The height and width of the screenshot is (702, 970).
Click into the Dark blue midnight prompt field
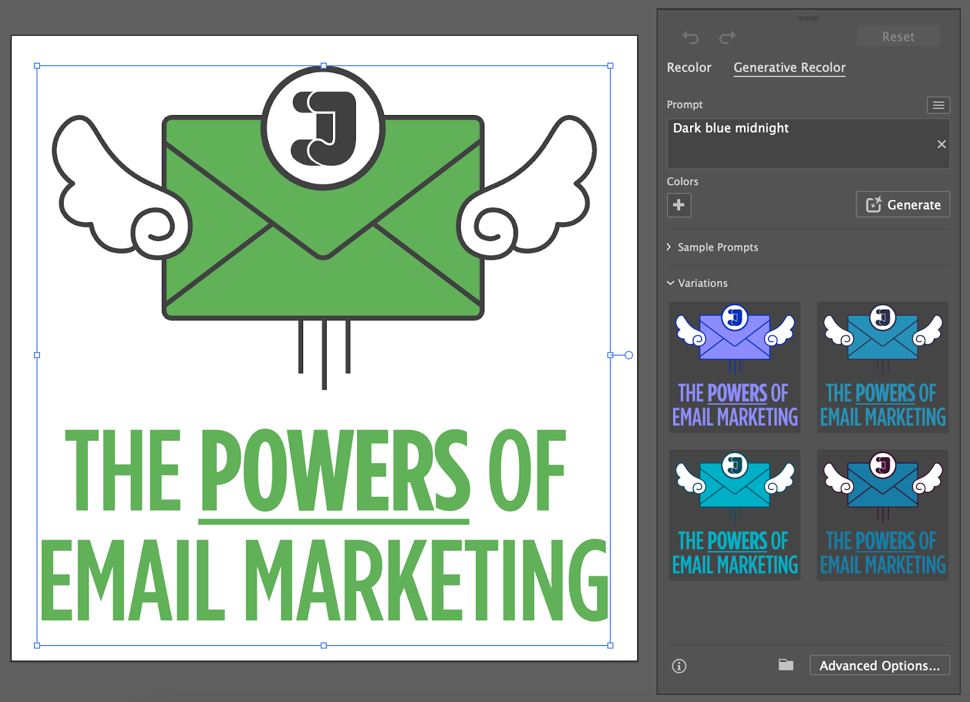click(x=800, y=144)
